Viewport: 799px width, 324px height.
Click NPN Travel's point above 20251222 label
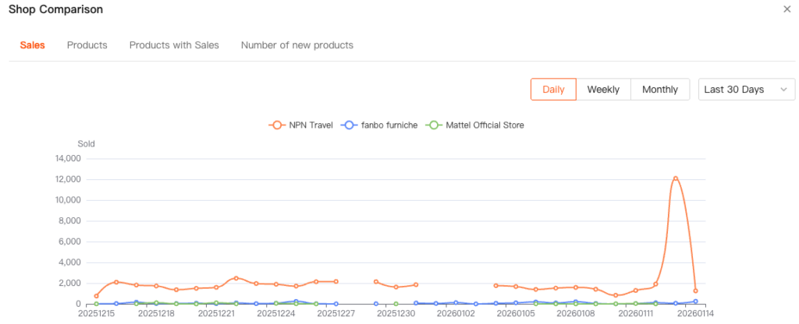[236, 278]
